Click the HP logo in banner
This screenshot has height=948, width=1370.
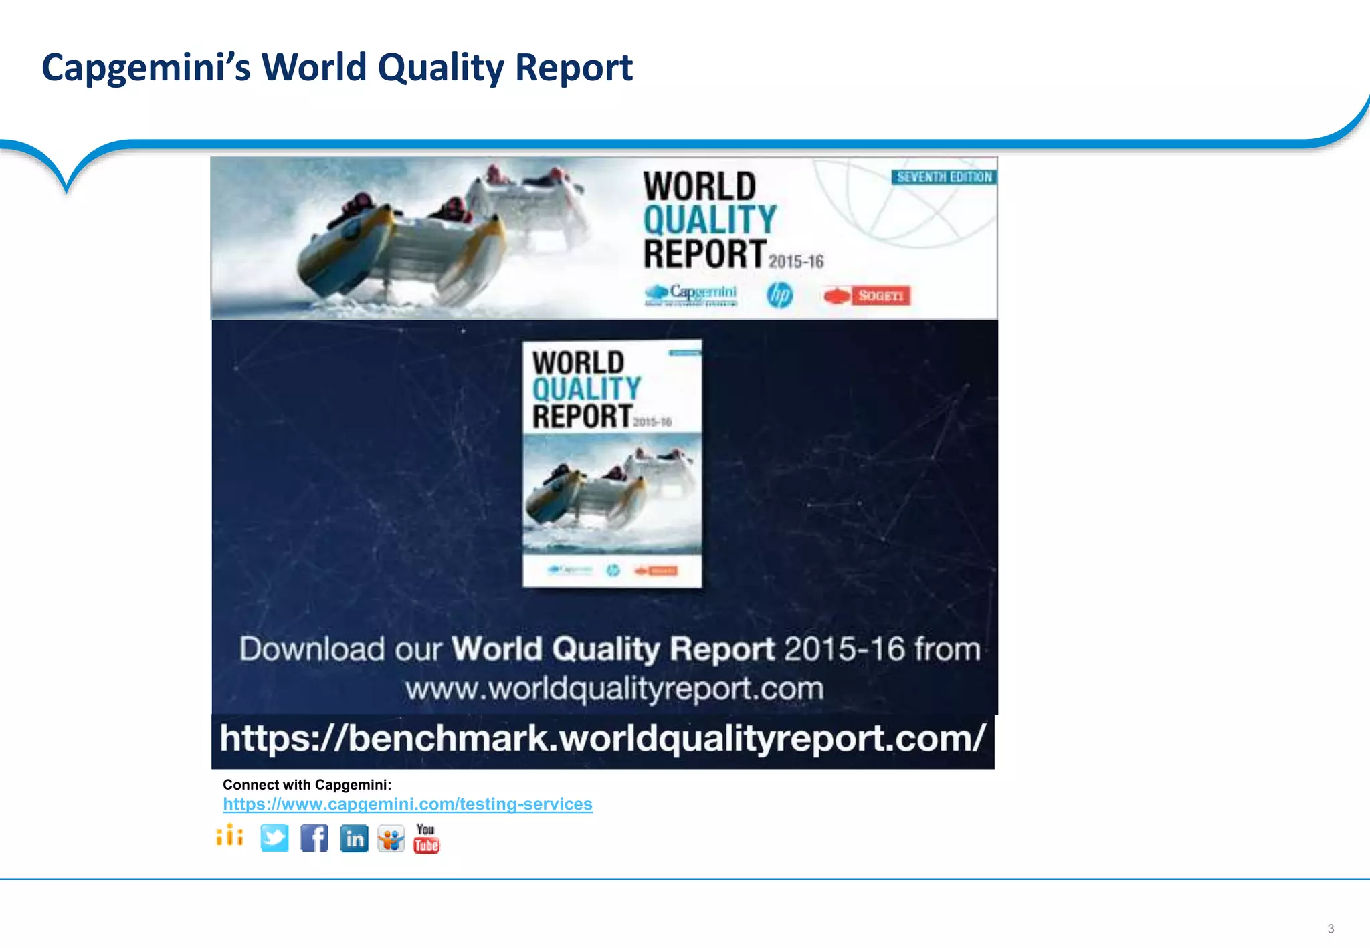779,295
